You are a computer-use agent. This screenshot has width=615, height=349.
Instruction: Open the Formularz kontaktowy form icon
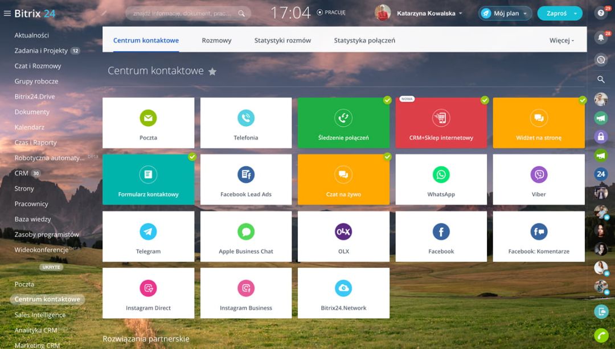148,174
